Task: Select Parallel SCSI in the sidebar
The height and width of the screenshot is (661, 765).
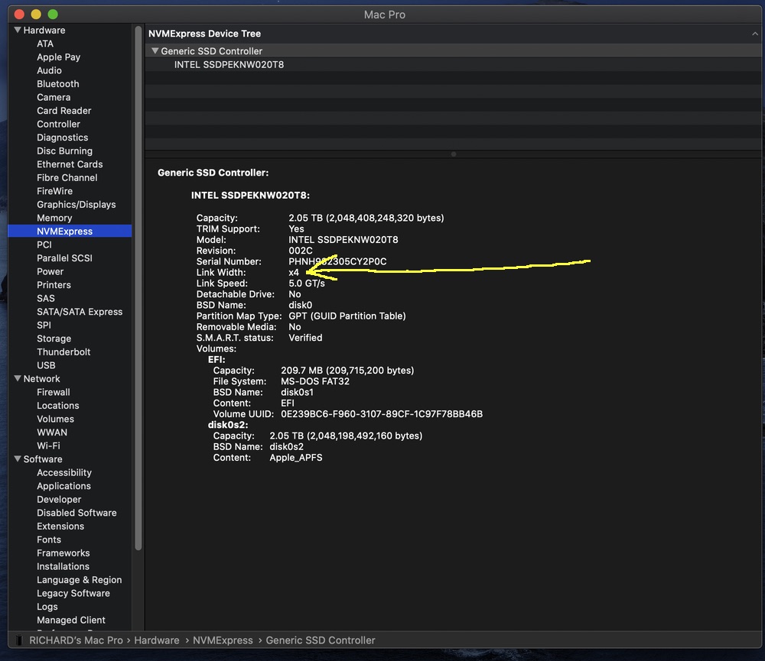Action: click(x=64, y=258)
